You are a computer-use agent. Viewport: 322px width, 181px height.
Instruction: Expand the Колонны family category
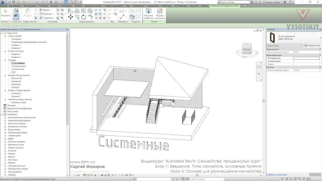[x=5, y=151]
